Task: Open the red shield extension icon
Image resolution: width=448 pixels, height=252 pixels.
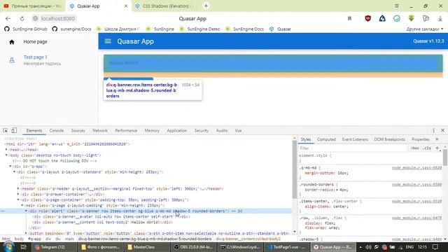Action: tap(367, 18)
